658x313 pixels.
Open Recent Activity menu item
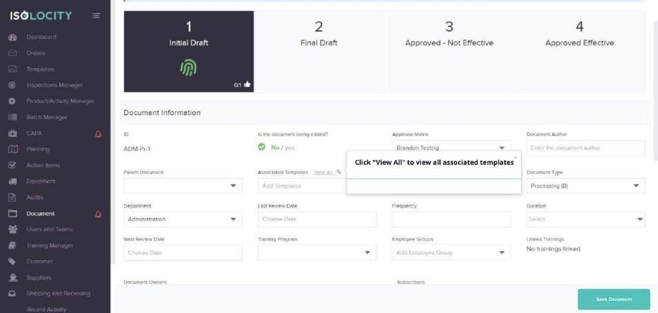click(x=46, y=309)
